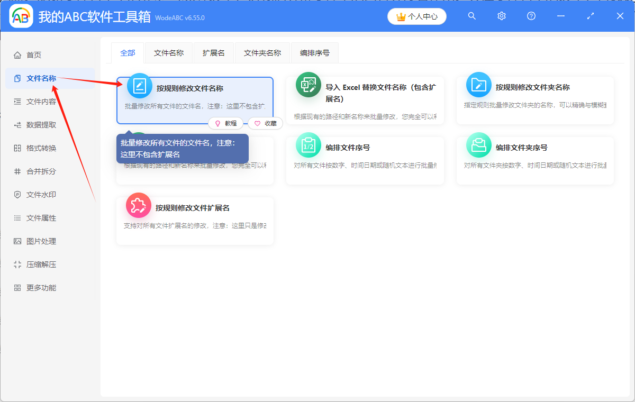Open the 数据提取 sidebar section
The image size is (635, 402).
tap(33, 125)
